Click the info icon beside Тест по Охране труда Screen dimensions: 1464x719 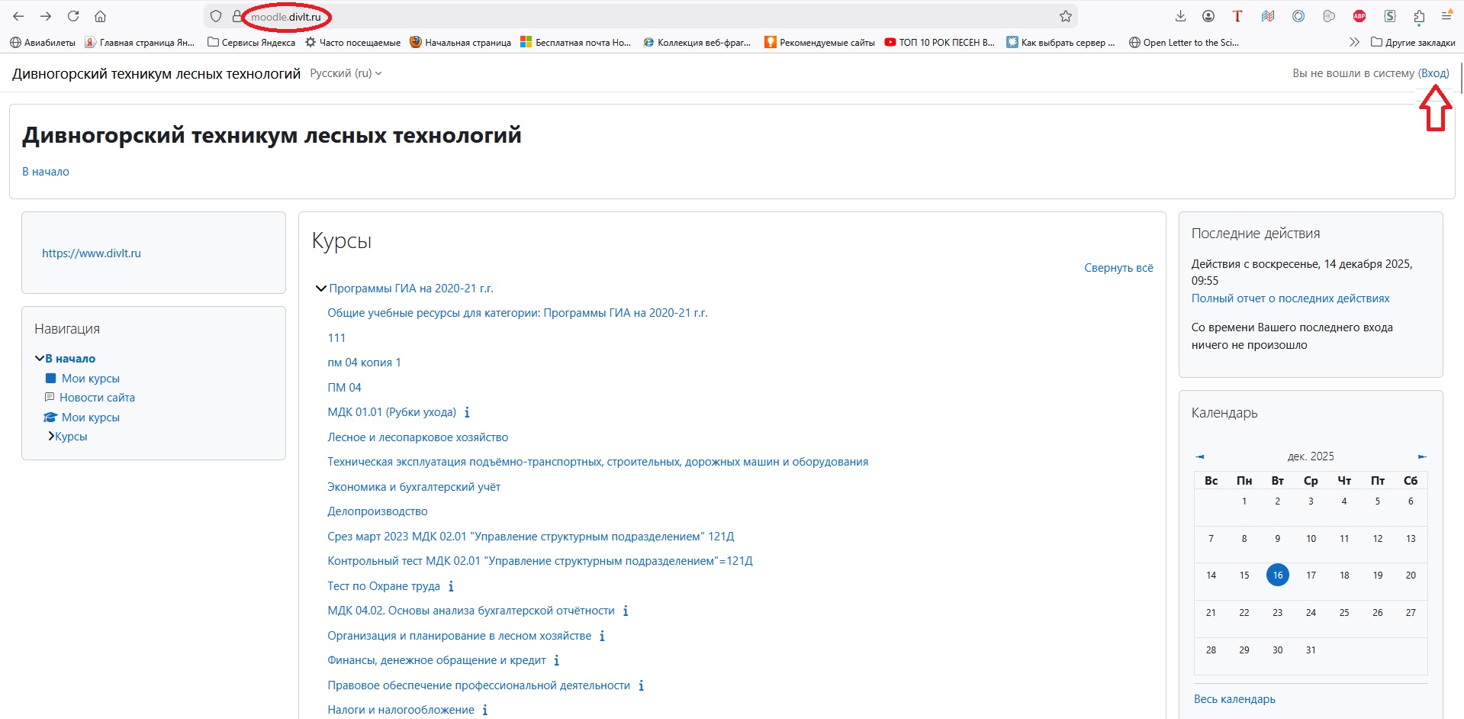451,586
